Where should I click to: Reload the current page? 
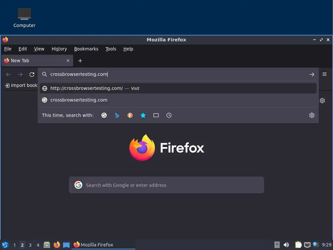point(32,75)
